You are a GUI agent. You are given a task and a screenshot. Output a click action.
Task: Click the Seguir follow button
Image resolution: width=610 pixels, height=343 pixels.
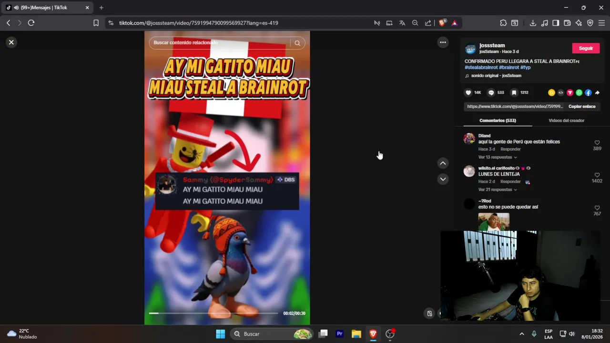586,48
